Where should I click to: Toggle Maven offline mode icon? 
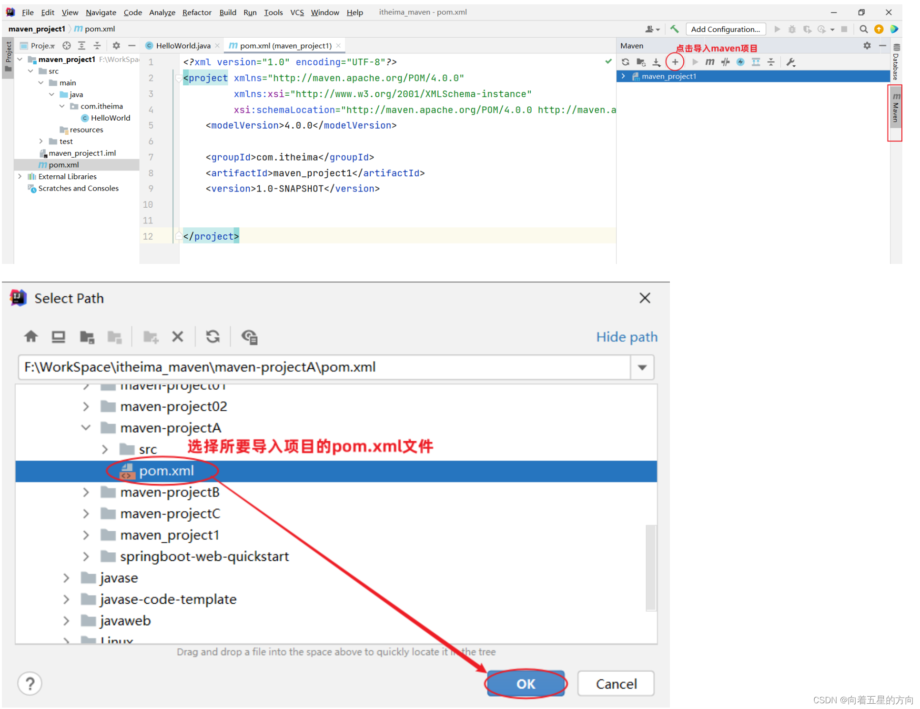pos(725,62)
